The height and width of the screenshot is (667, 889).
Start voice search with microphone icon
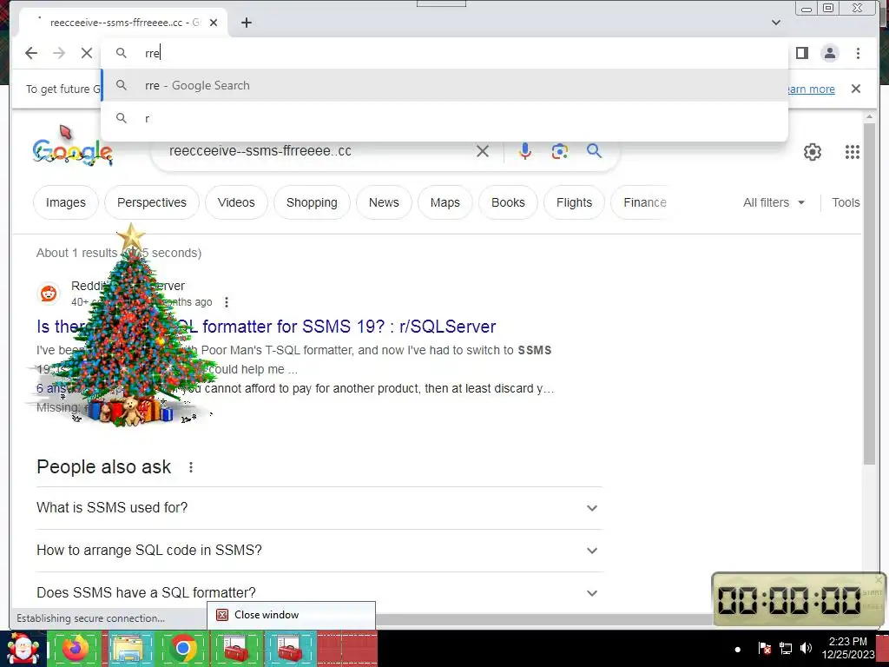[525, 151]
